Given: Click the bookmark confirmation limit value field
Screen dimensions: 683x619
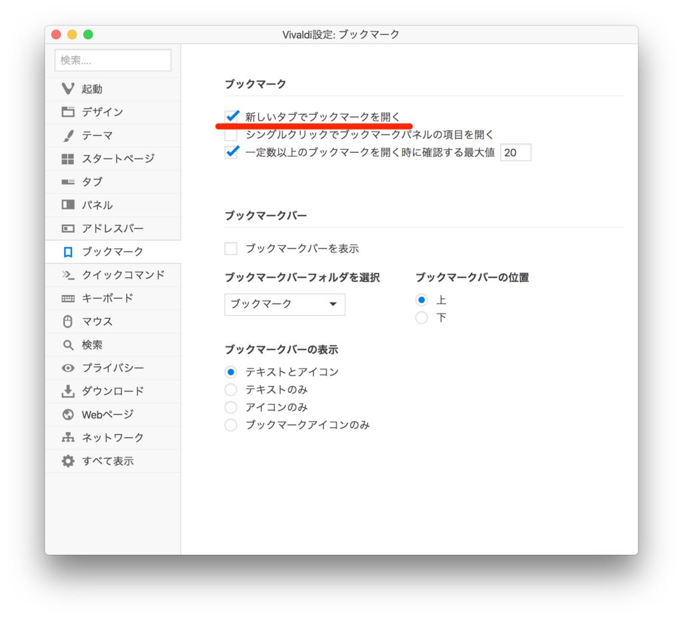Looking at the screenshot, I should (516, 152).
